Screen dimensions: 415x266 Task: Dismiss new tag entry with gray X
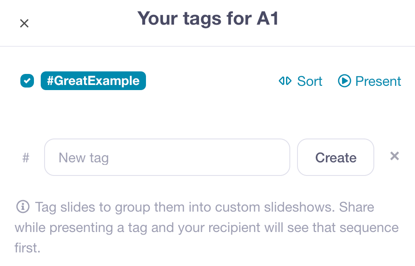click(x=395, y=156)
